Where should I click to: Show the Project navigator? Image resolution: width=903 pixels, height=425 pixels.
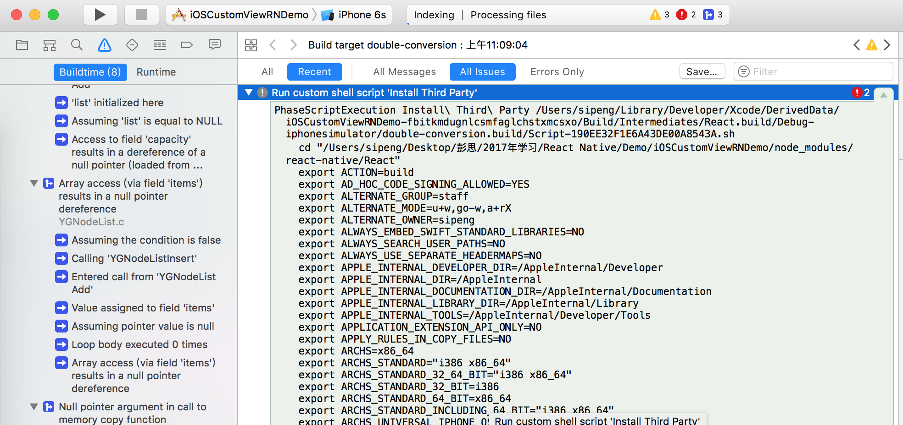pos(22,45)
